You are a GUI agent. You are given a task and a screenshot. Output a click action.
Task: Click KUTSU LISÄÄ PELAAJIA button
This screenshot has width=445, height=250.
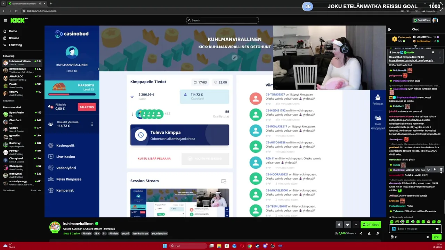[x=154, y=158]
